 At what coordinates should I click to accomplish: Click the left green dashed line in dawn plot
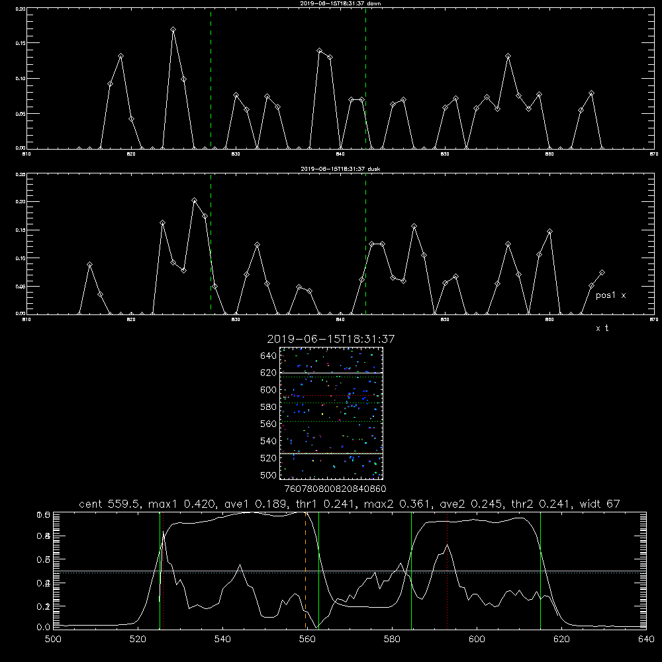point(211,78)
